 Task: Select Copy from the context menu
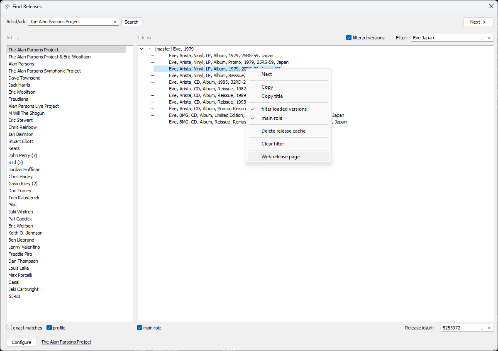tap(288, 87)
